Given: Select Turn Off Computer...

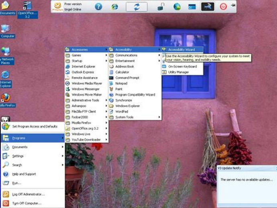Looking at the screenshot, I should click(x=33, y=203).
